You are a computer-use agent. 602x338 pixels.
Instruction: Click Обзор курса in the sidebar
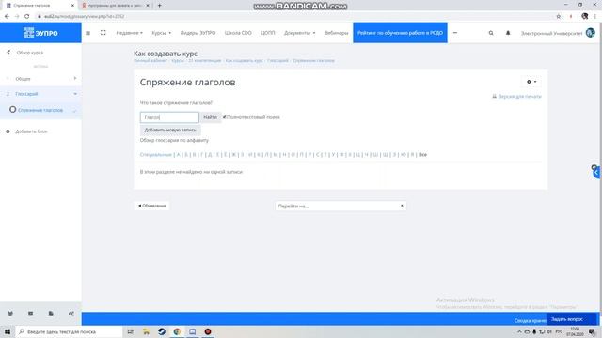click(x=30, y=53)
